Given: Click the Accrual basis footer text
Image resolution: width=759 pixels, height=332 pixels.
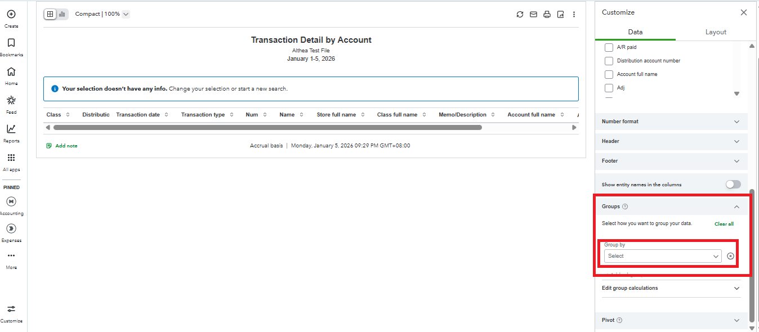Looking at the screenshot, I should pyautogui.click(x=266, y=146).
